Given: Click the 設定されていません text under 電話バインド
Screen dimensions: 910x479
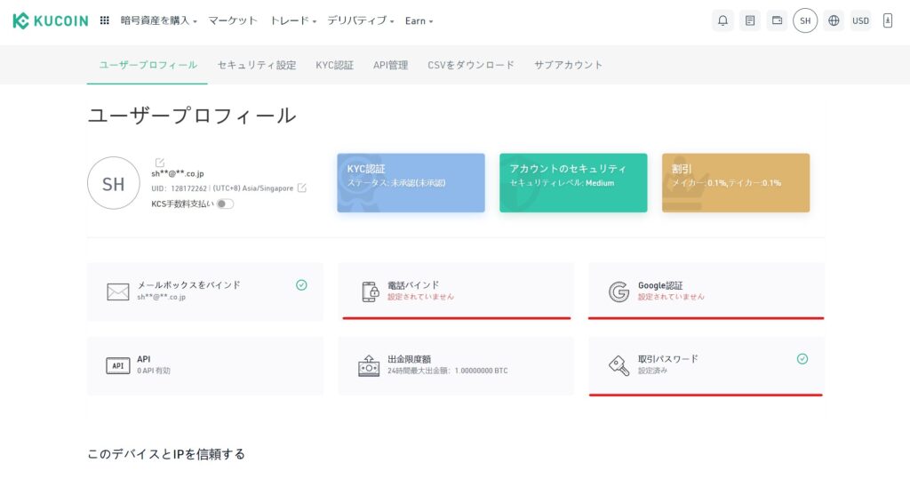Looking at the screenshot, I should 420,297.
